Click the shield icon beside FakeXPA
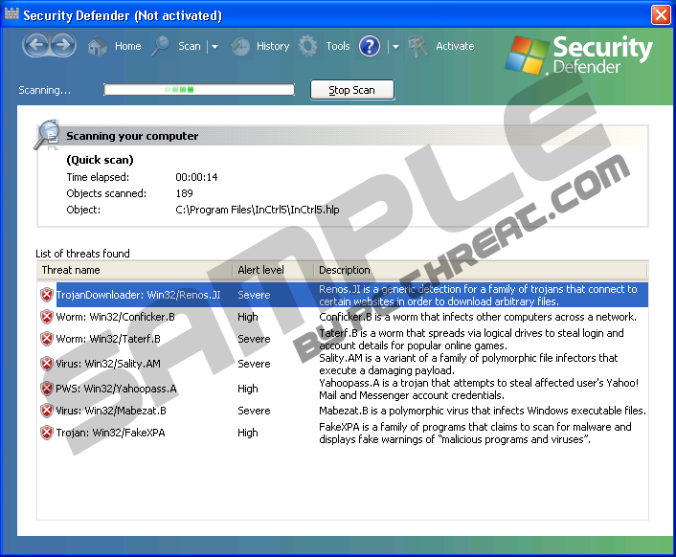Viewport: 676px width, 557px height. tap(47, 432)
